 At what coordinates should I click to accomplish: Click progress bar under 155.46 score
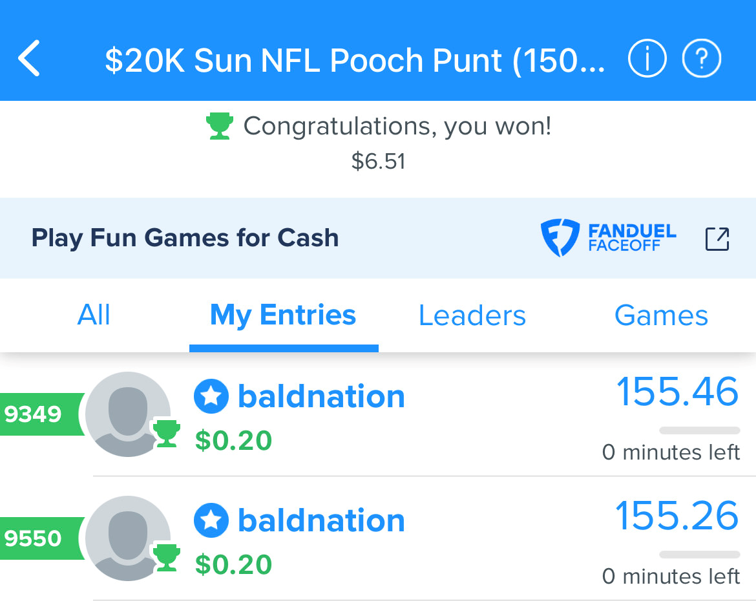click(x=700, y=430)
